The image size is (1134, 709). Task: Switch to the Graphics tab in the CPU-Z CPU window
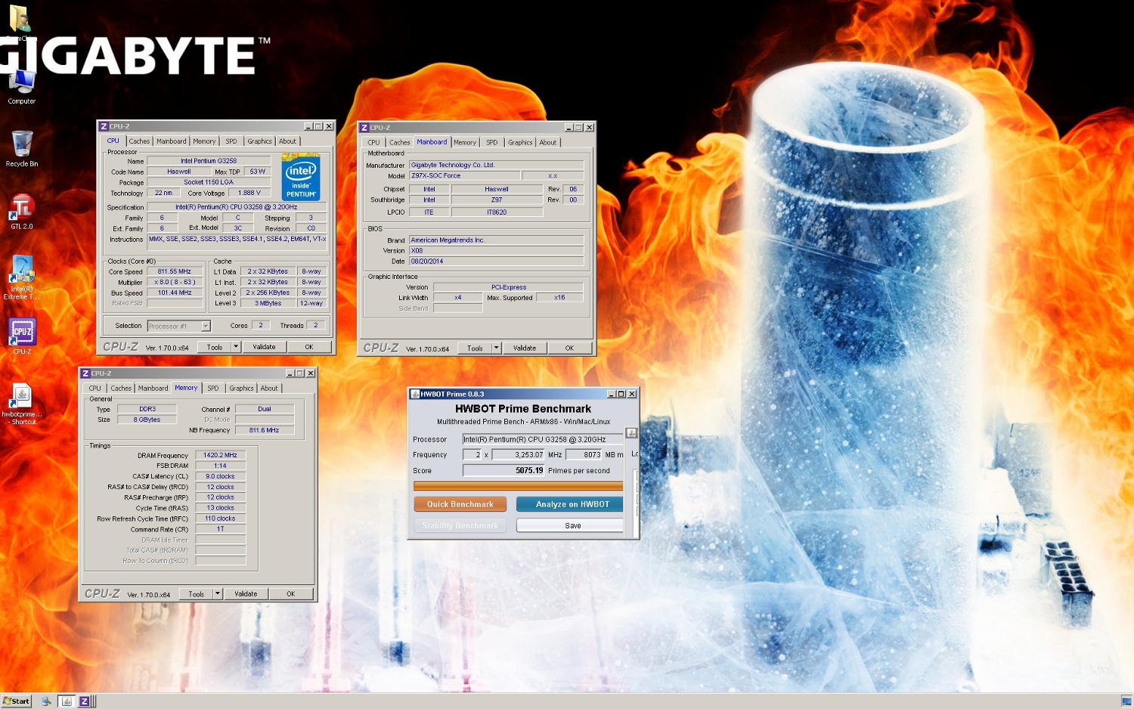click(259, 141)
